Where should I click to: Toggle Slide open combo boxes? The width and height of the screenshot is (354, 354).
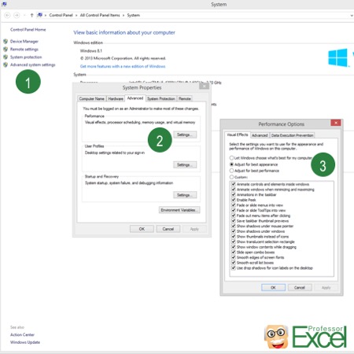234,253
